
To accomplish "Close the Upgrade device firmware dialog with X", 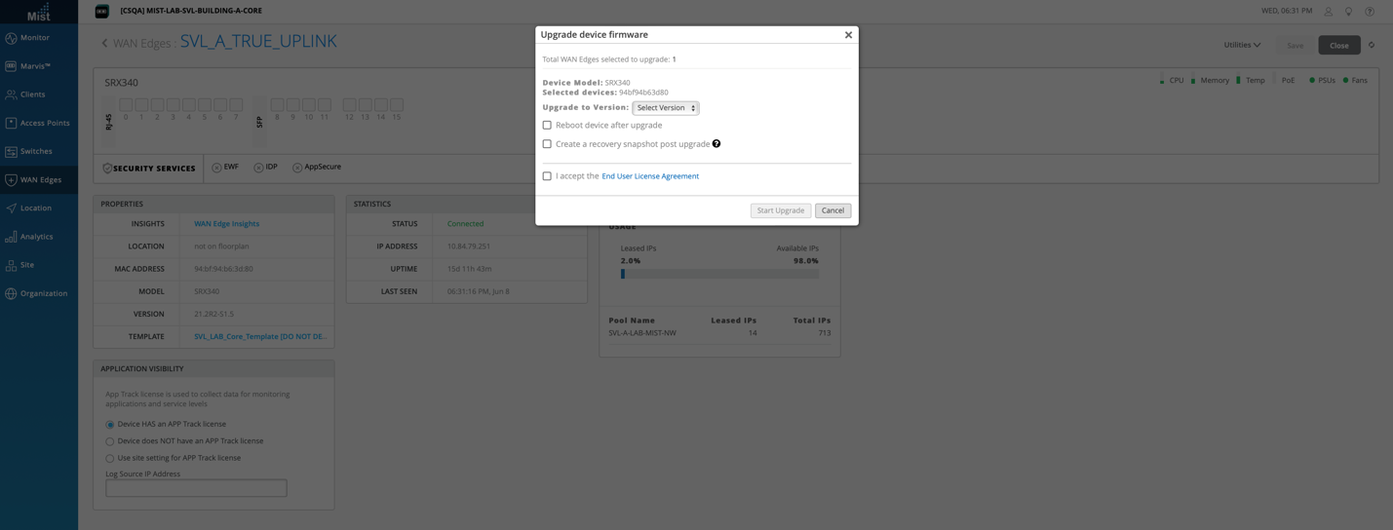I will [848, 35].
